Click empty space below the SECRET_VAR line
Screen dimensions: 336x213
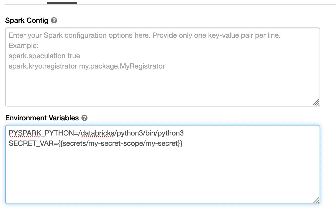[x=162, y=175]
